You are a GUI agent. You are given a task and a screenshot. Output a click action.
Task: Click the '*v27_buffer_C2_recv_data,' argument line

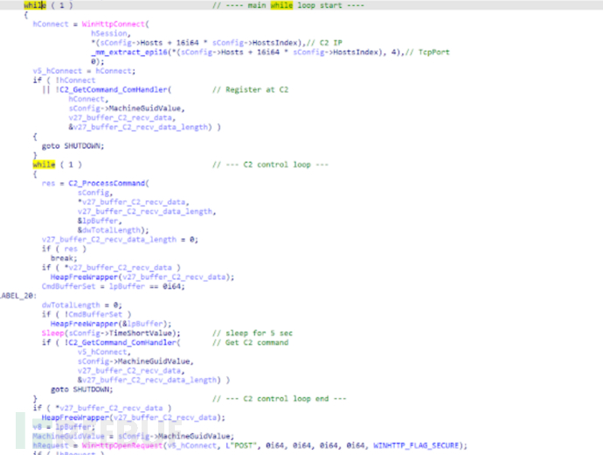[133, 202]
